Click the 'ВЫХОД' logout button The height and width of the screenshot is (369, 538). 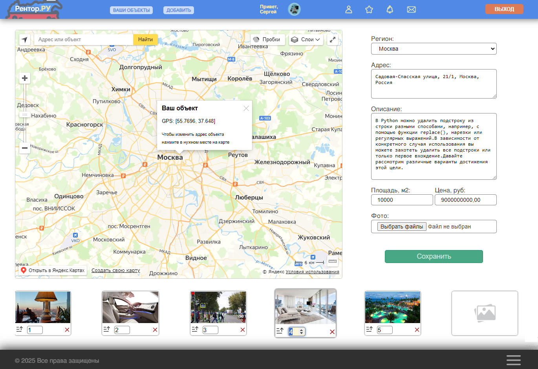pyautogui.click(x=504, y=9)
